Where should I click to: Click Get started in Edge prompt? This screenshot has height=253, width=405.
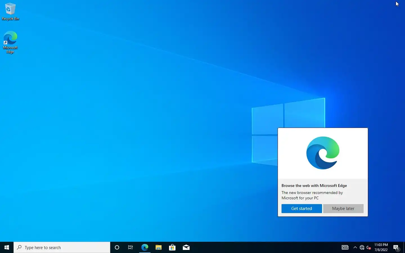[301, 209]
